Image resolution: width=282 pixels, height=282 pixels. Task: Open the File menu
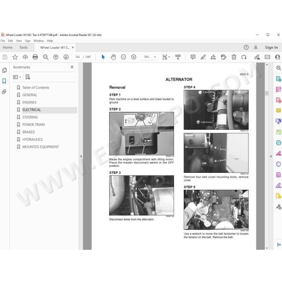[x=3, y=41]
